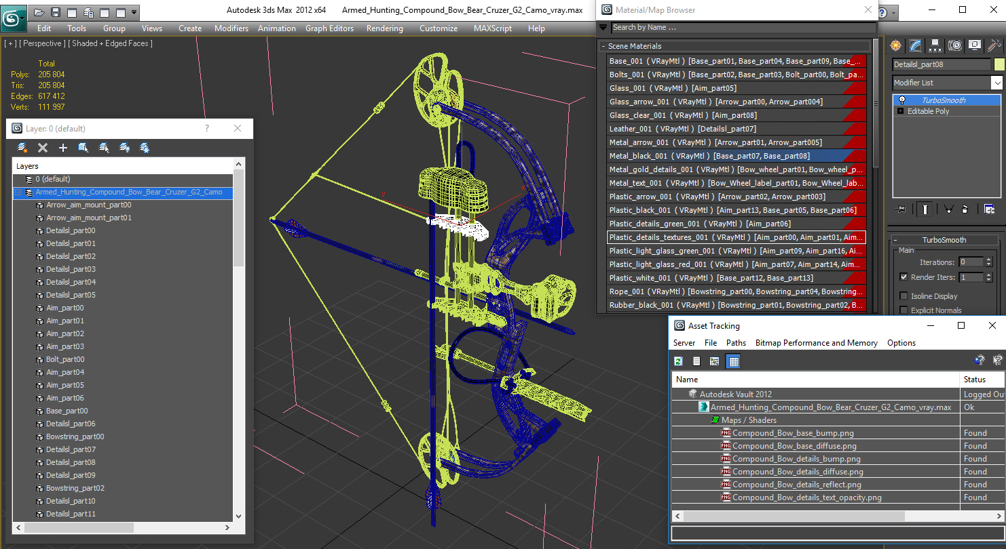The image size is (1006, 549).
Task: Click object name field Detailsl_part08
Action: tap(942, 64)
